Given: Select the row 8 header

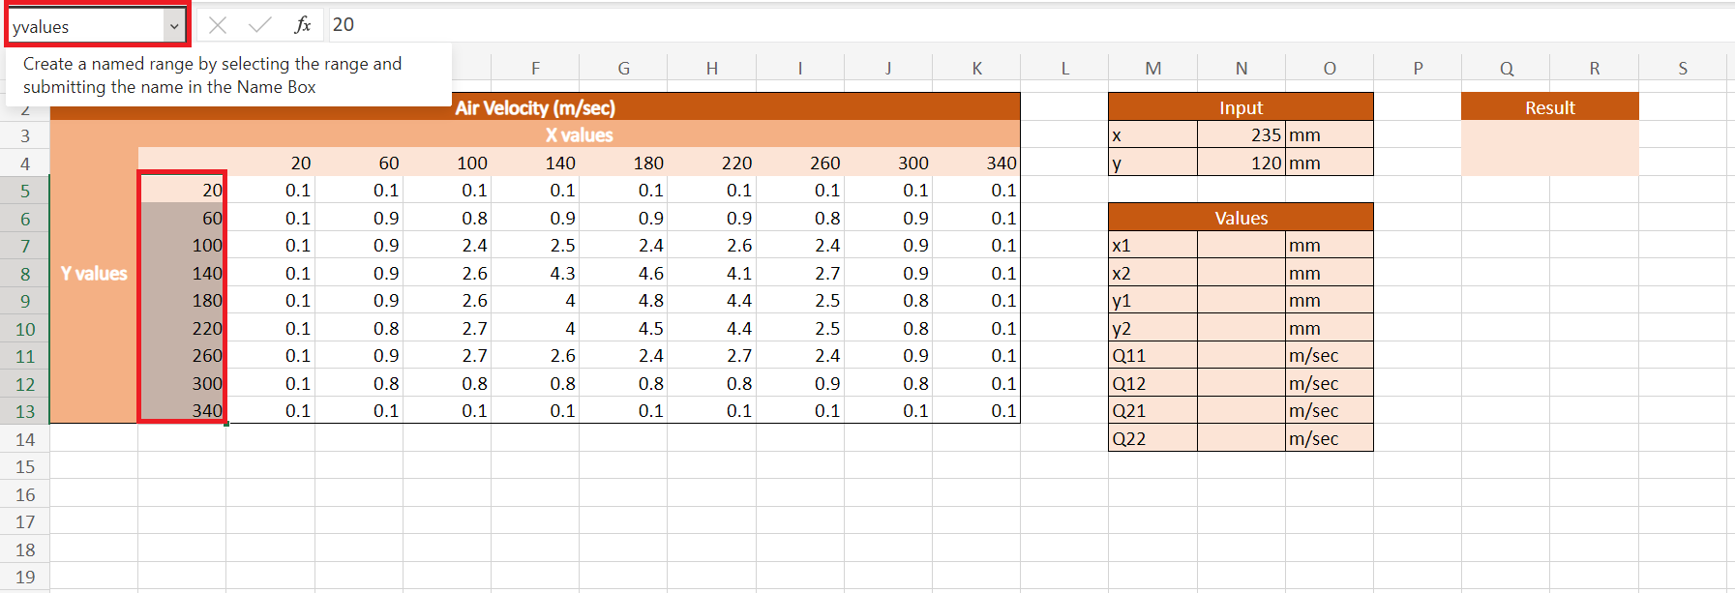Looking at the screenshot, I should (x=25, y=274).
